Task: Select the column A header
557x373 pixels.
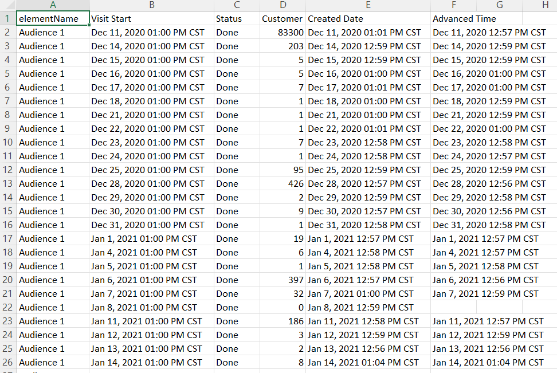Action: (53, 5)
